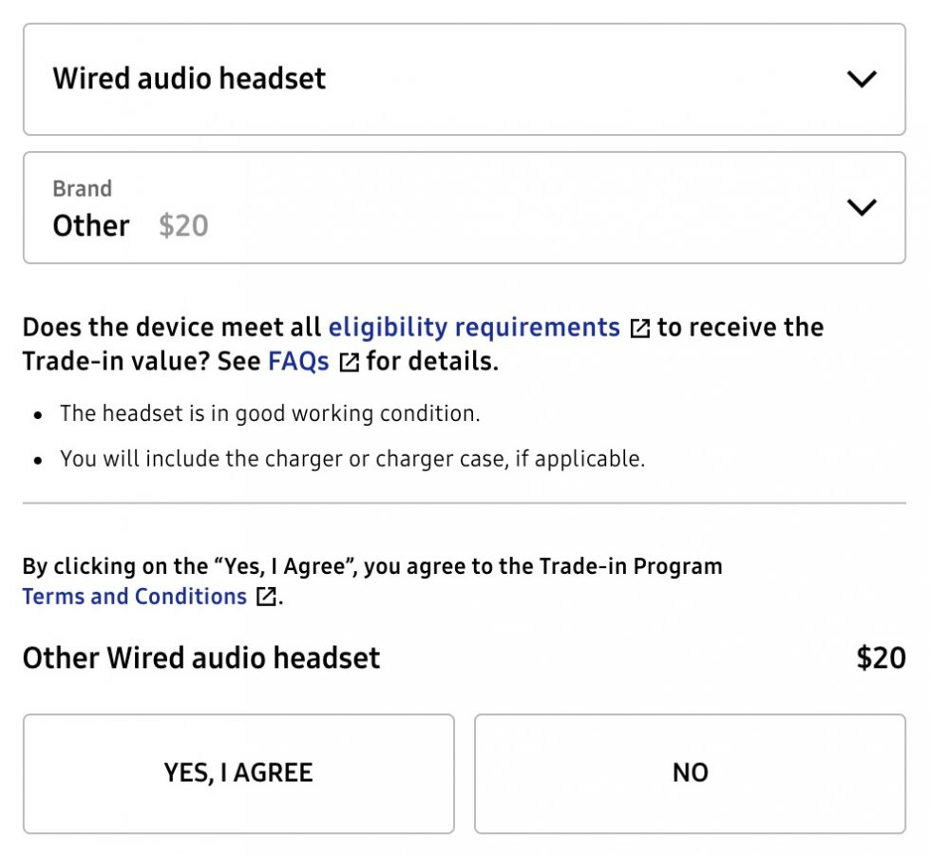Click the Other Wired audio headset summary title
Screen dimensions: 931x857
pos(201,657)
